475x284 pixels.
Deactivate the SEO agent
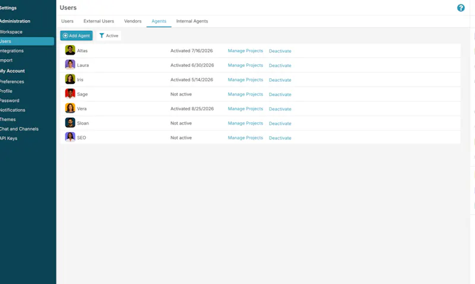point(280,138)
